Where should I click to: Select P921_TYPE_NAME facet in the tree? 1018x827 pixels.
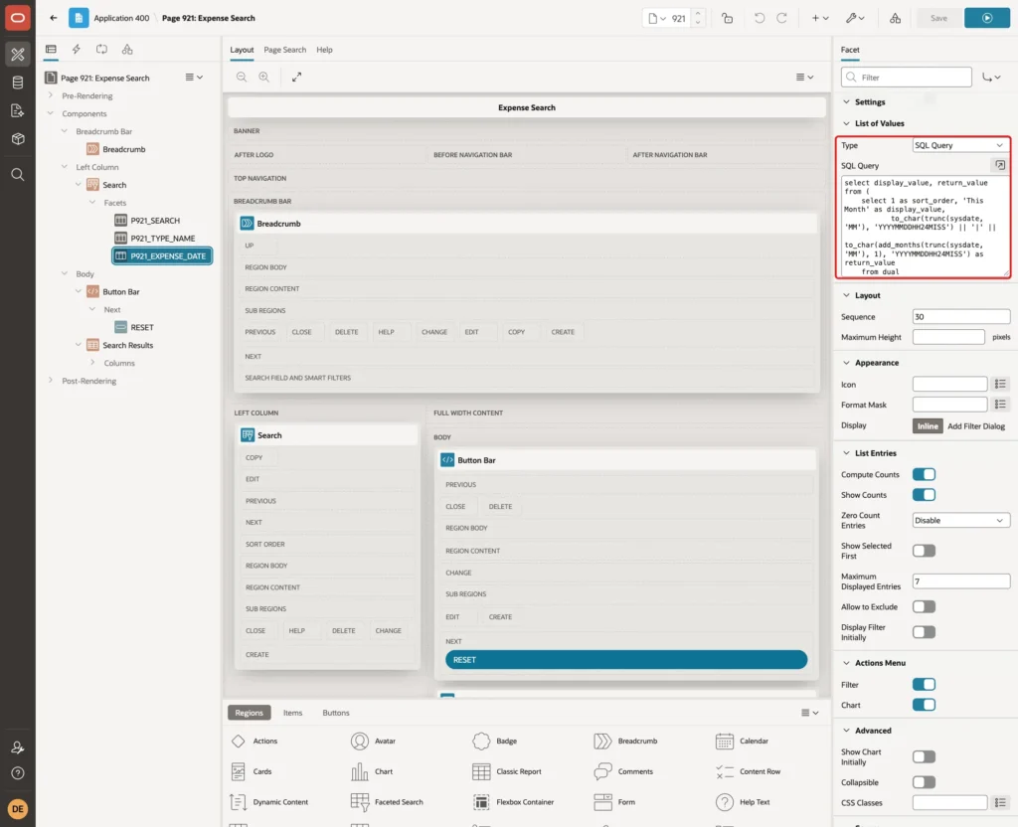pos(162,239)
